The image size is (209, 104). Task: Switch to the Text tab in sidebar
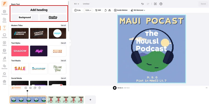(x=4, y=28)
